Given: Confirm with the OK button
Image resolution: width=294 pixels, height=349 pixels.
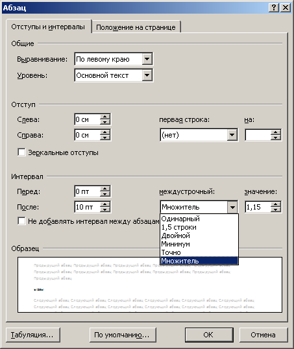Looking at the screenshot, I should click(209, 335).
